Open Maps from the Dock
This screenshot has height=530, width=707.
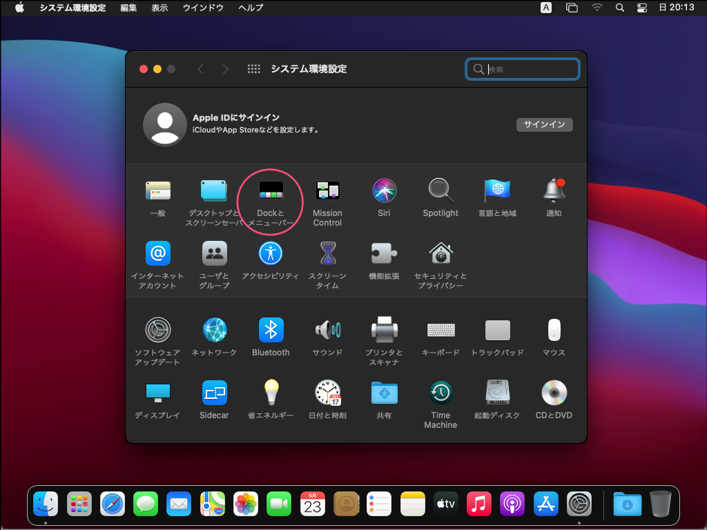tap(213, 503)
